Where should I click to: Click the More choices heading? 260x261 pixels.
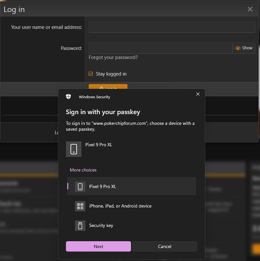83,170
